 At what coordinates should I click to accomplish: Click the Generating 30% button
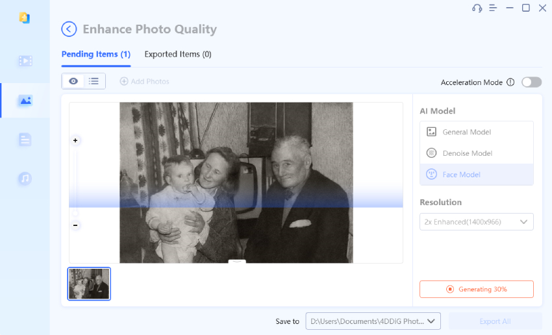(x=477, y=289)
